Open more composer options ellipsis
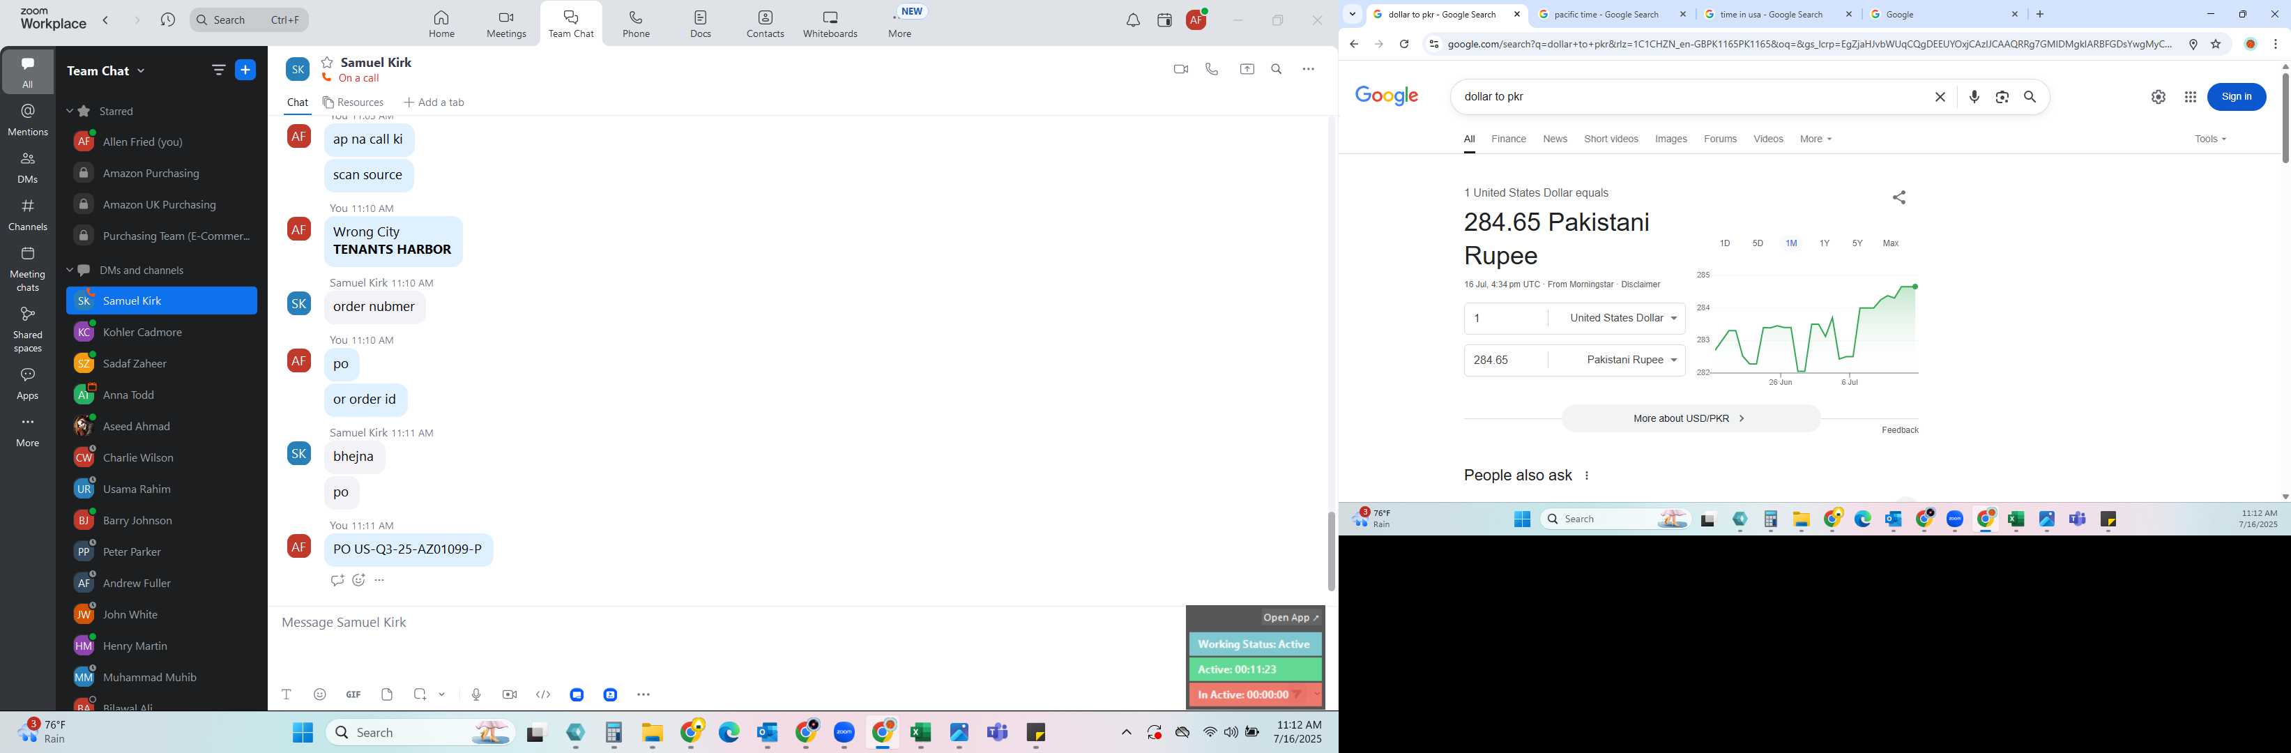Viewport: 2291px width, 753px height. pos(644,694)
